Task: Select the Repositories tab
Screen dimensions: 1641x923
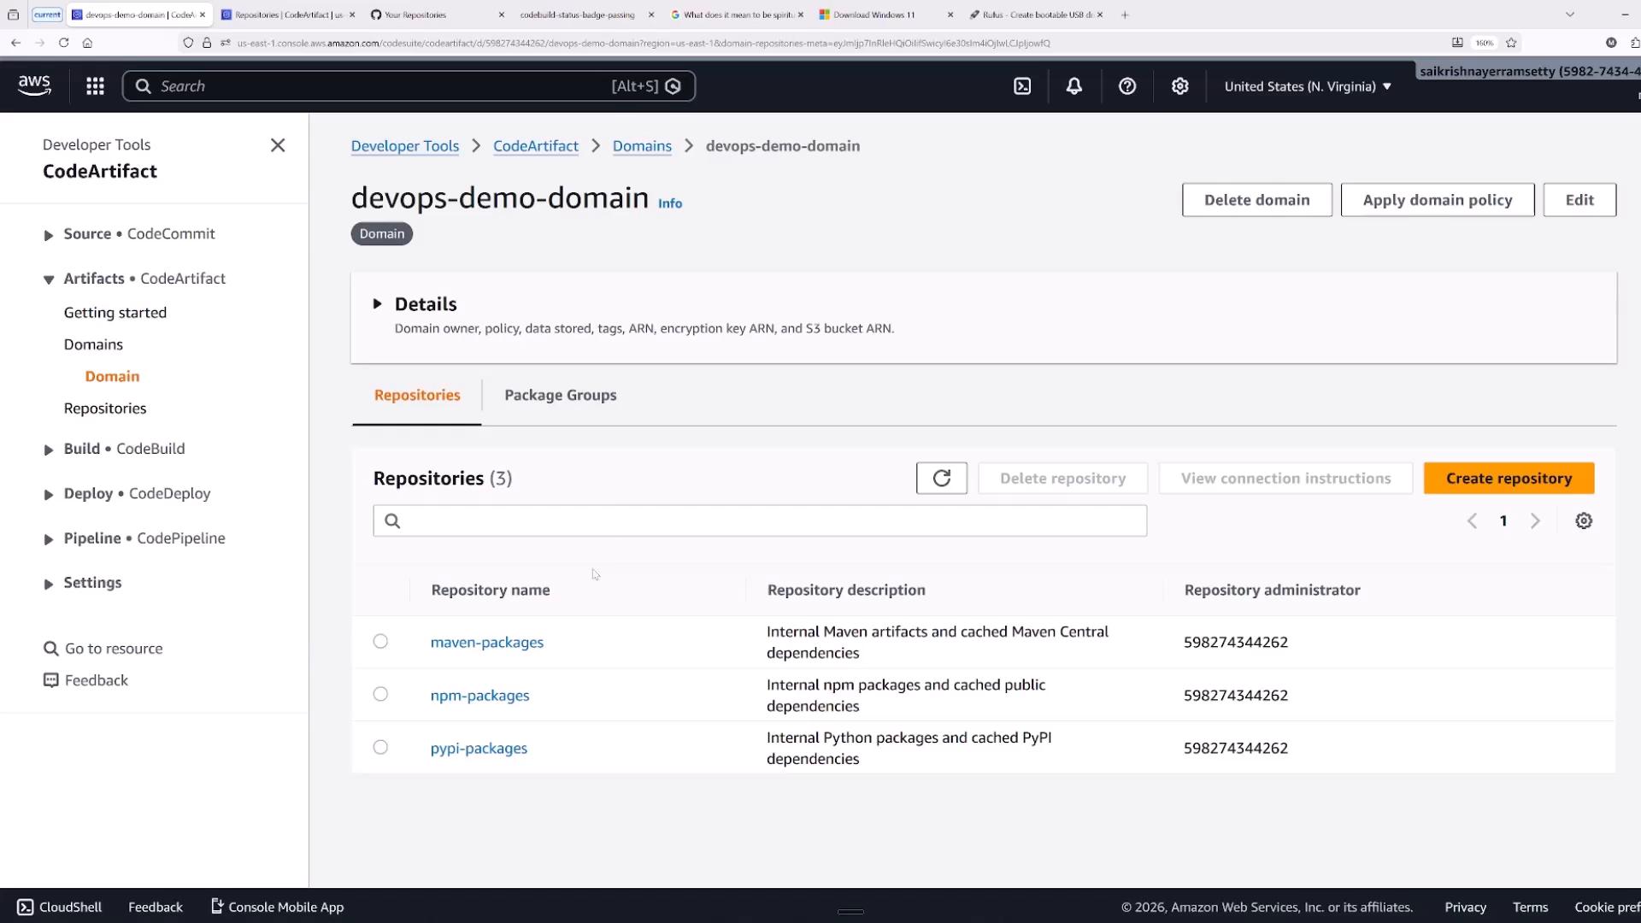Action: click(x=417, y=396)
